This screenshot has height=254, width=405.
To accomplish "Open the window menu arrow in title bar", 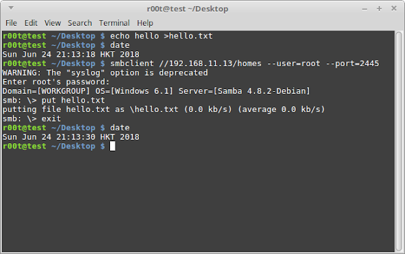I will point(11,8).
